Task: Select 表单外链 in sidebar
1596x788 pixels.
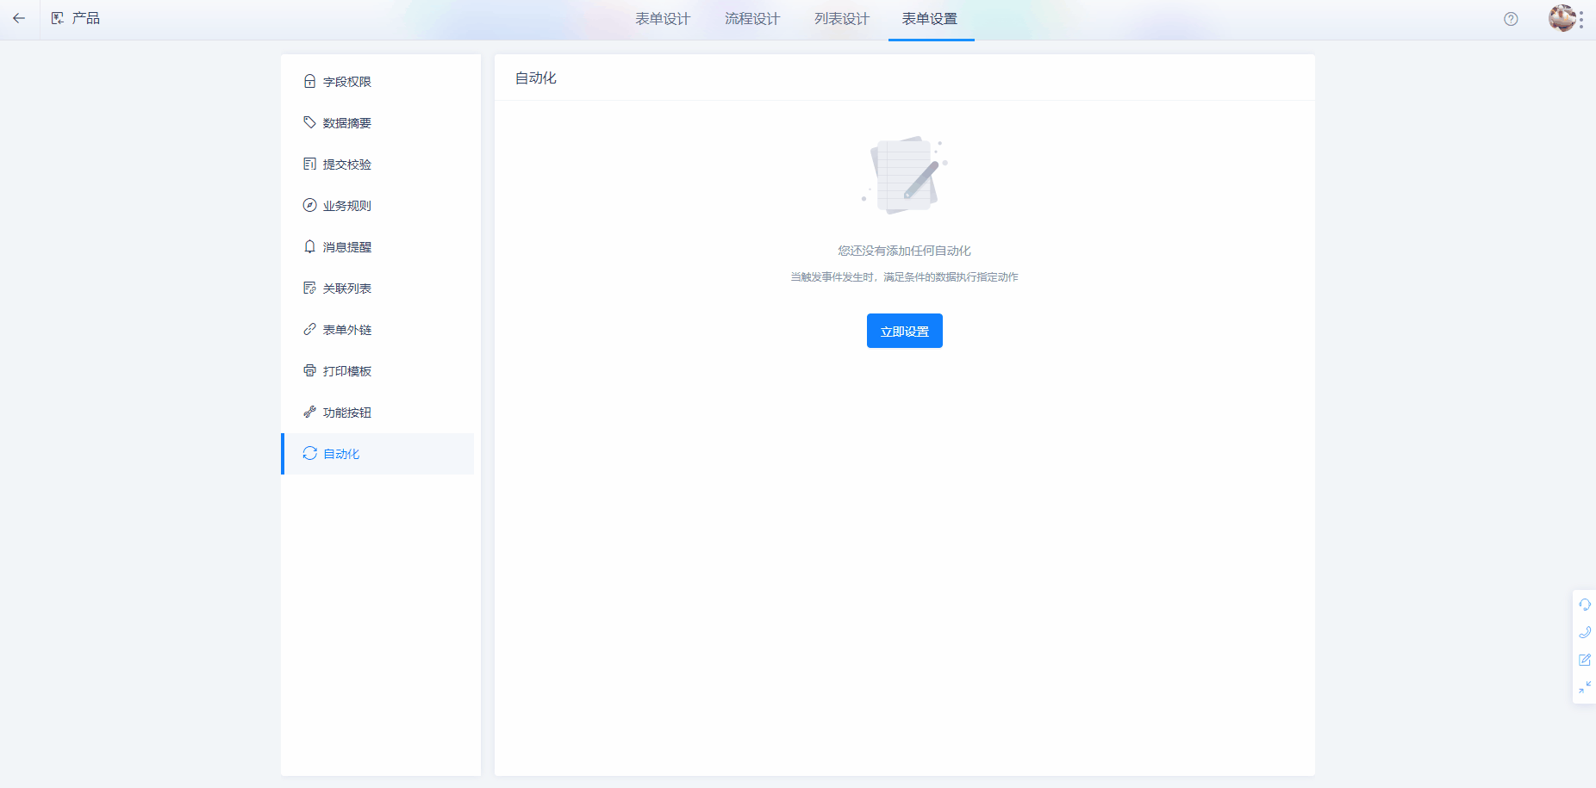Action: tap(377, 330)
